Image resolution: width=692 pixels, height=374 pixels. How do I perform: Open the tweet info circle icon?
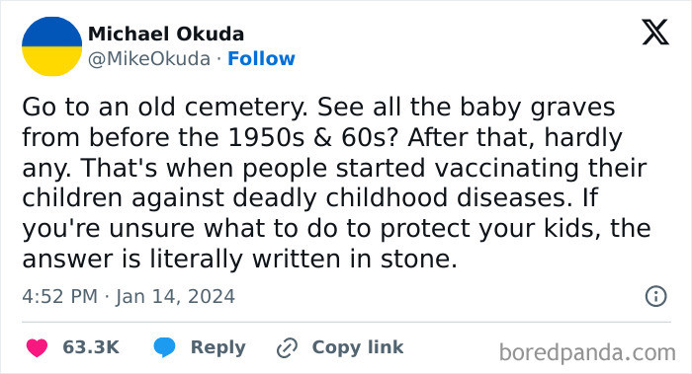click(x=655, y=296)
